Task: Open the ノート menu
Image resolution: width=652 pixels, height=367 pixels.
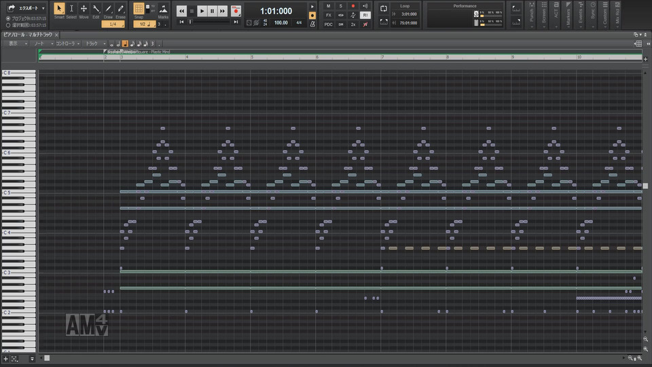Action: click(x=42, y=43)
